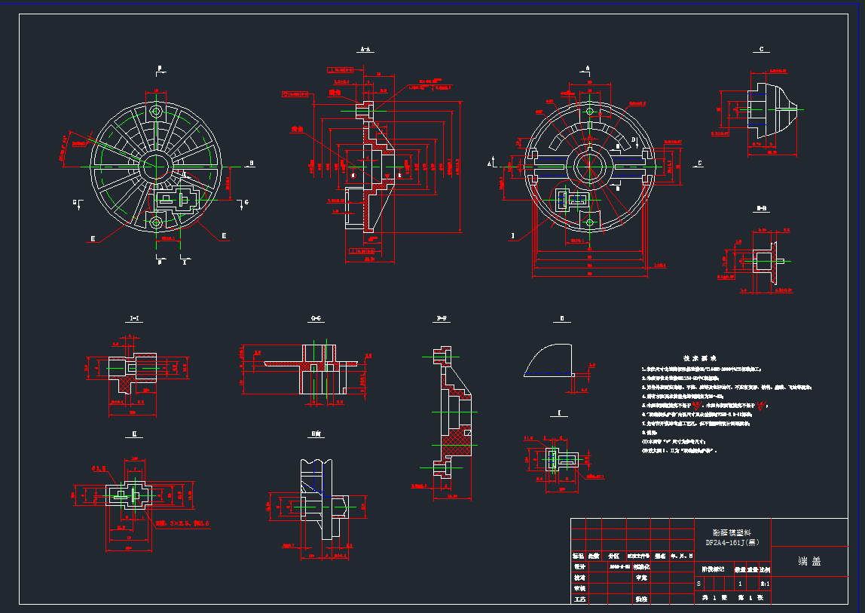The image size is (865, 613).
Task: Select the 阶段标记 header cell
Action: tap(712, 569)
